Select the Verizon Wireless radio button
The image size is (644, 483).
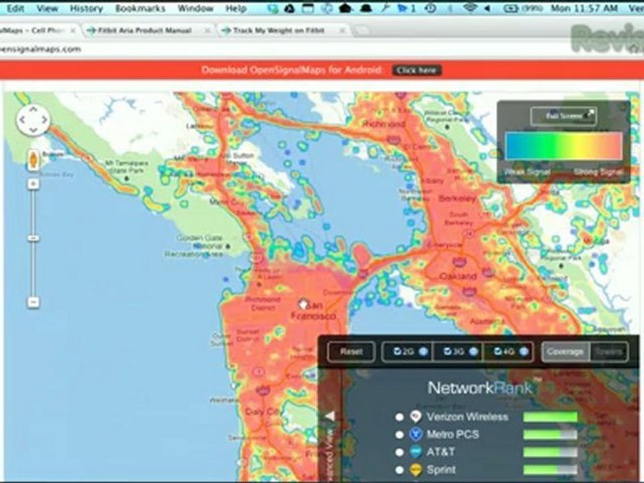click(399, 417)
